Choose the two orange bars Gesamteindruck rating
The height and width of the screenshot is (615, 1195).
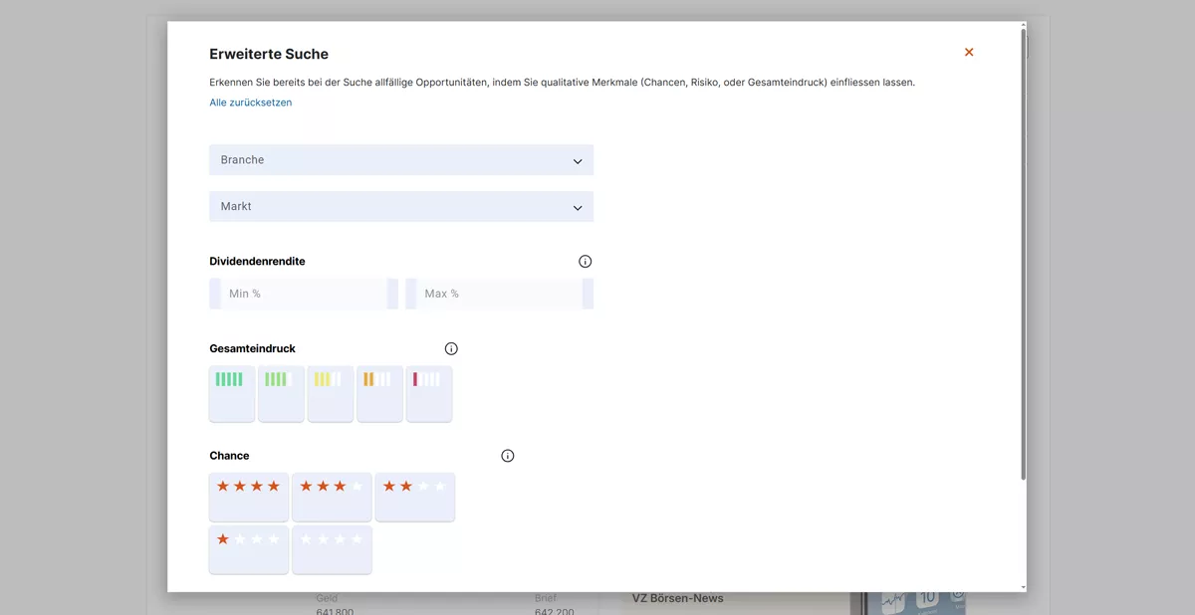point(379,393)
